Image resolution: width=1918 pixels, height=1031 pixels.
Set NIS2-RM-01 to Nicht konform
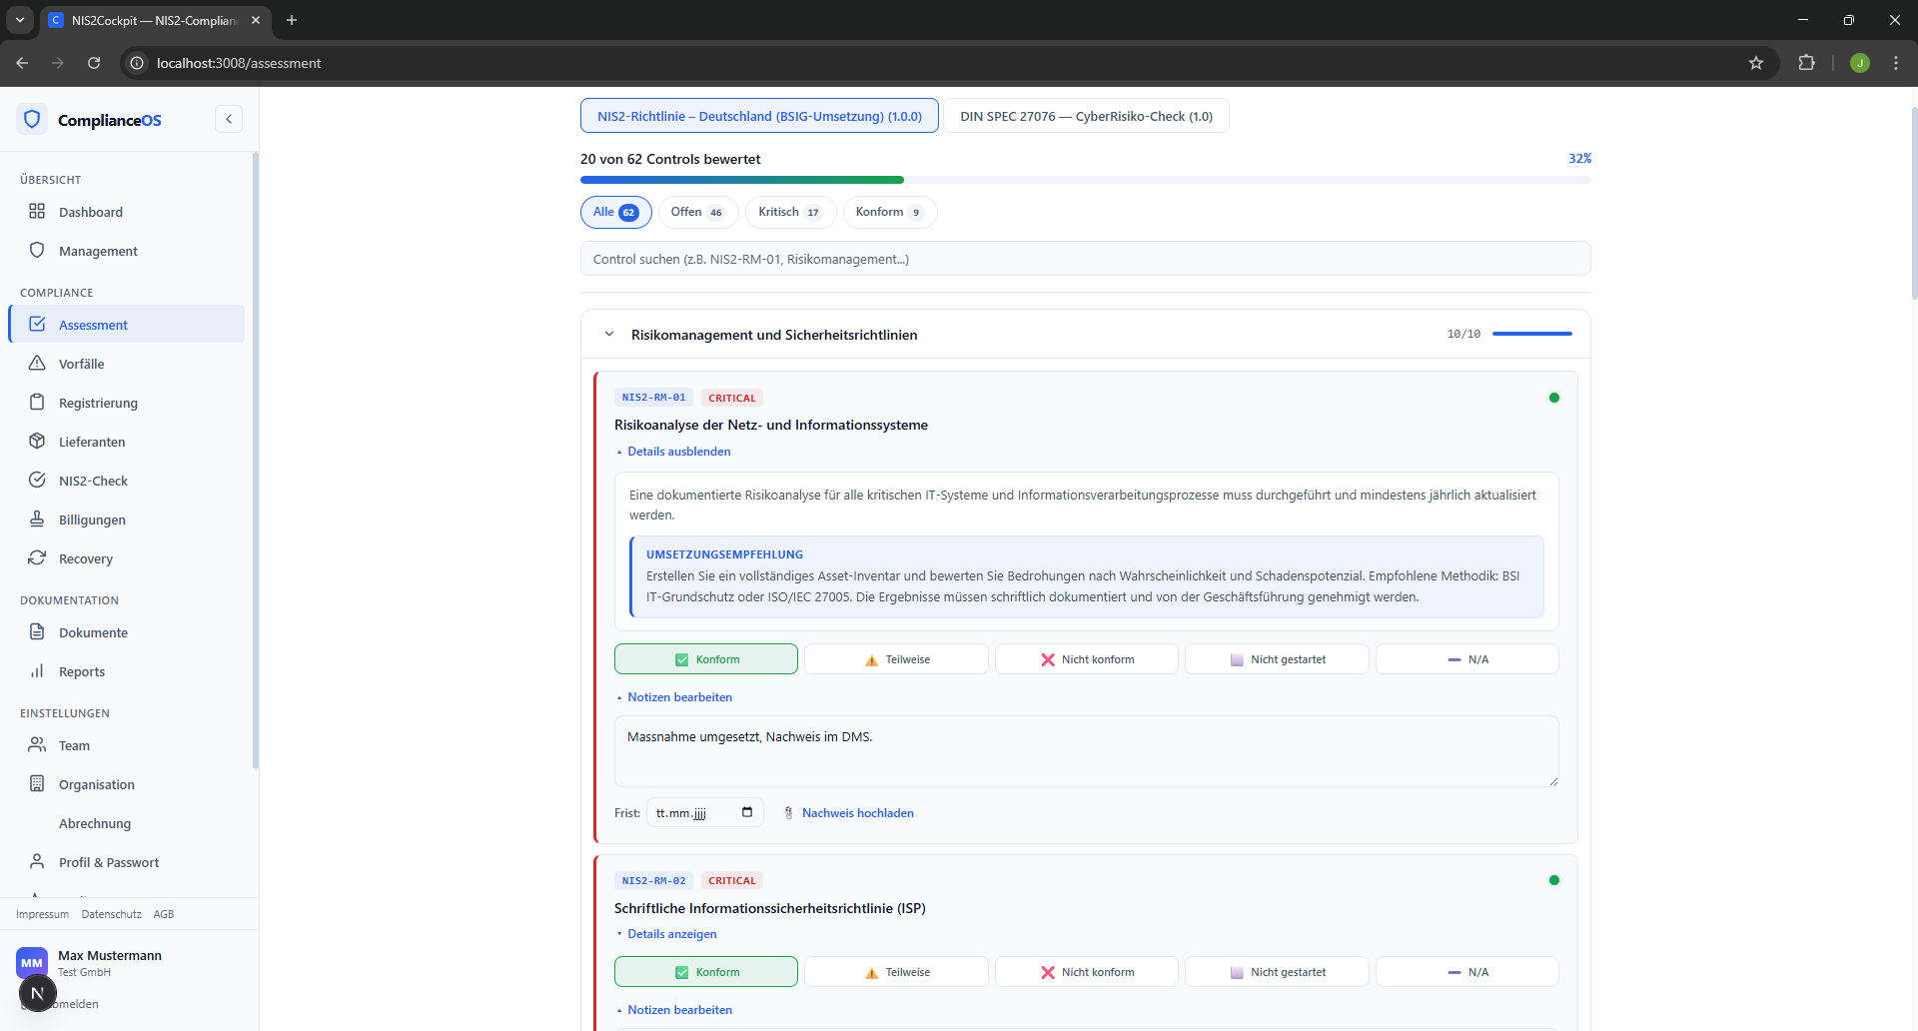pos(1087,659)
